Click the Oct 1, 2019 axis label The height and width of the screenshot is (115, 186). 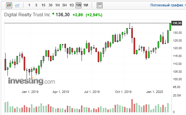tap(123, 92)
